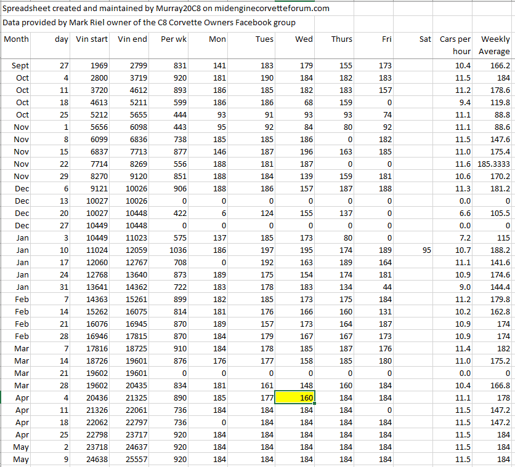Click the 'Per wk' column header
Screen dimensions: 515x467
173,39
